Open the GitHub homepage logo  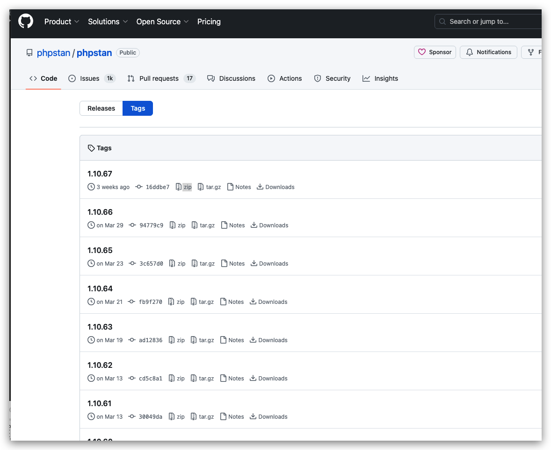(x=26, y=21)
